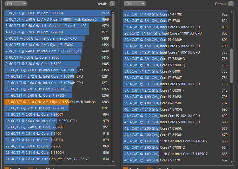Select the Core i7-10850H CPU row

tap(57, 76)
